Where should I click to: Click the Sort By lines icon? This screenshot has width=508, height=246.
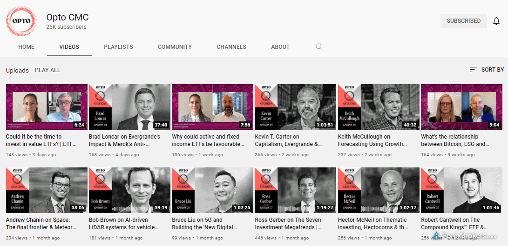(x=474, y=70)
